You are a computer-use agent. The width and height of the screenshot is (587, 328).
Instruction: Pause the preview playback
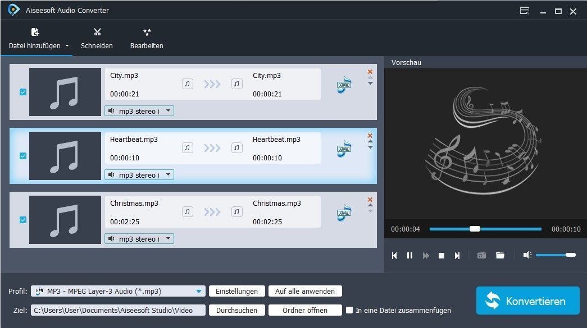pyautogui.click(x=409, y=256)
